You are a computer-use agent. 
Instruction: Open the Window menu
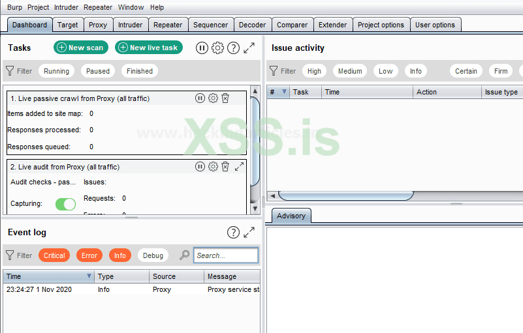(131, 7)
